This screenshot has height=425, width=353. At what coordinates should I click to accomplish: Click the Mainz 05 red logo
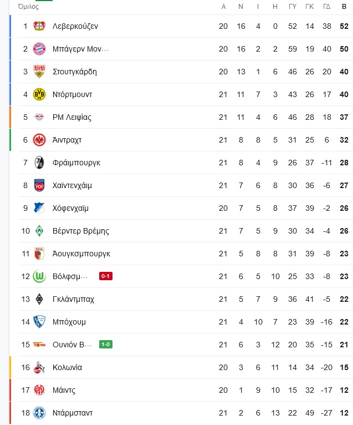[x=39, y=390]
